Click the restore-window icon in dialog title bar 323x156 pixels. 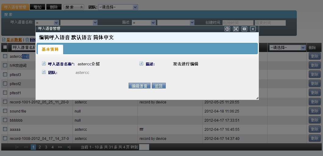coord(244,29)
